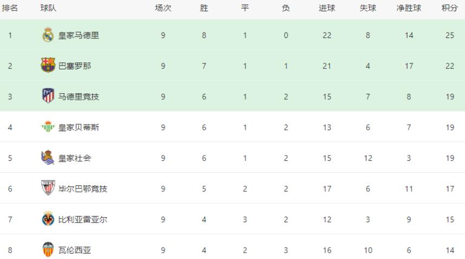Image resolution: width=465 pixels, height=259 pixels.
Task: Click the 失球 column header
Action: click(x=368, y=8)
